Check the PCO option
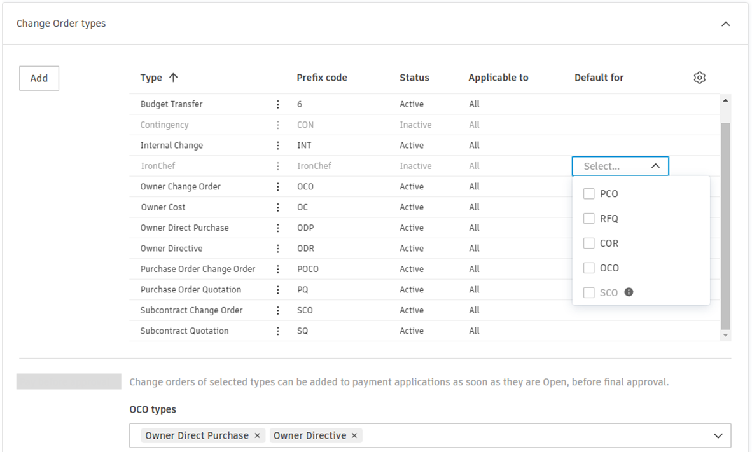This screenshot has height=452, width=752. [589, 194]
